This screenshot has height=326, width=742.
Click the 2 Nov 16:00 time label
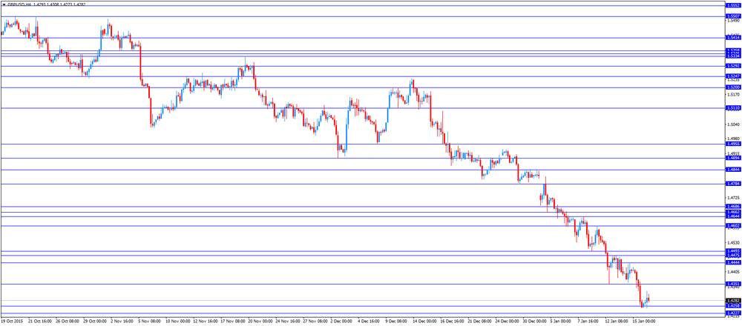click(122, 321)
